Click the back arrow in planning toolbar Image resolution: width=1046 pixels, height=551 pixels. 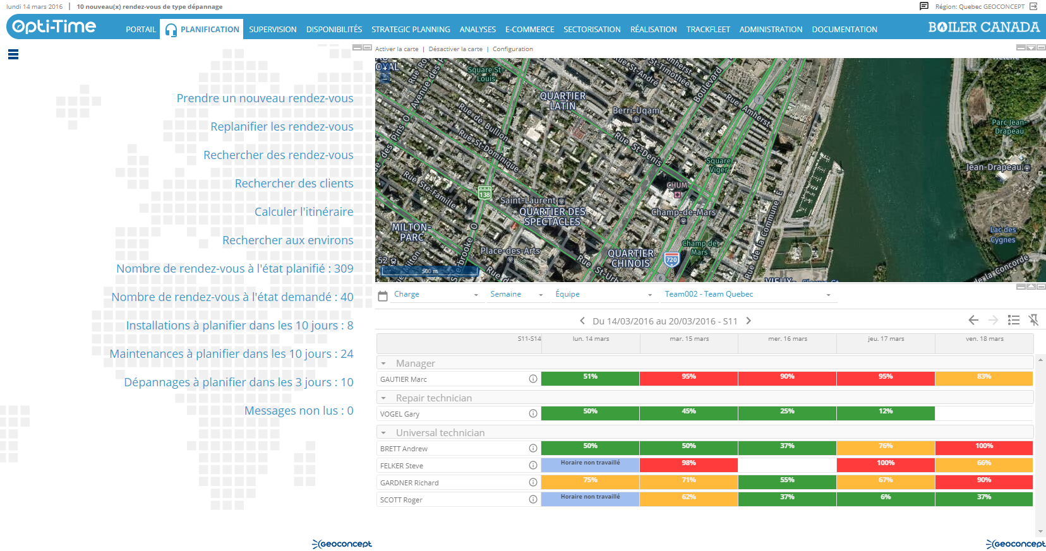[x=973, y=320]
